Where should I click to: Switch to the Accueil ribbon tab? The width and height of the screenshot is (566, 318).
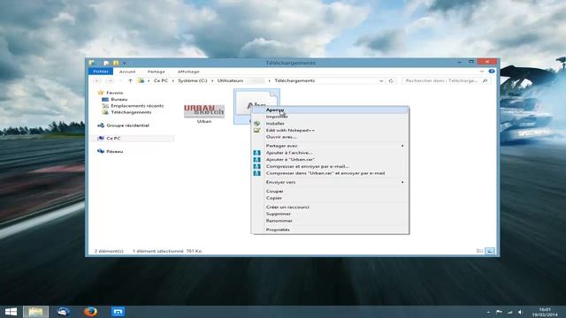[127, 72]
